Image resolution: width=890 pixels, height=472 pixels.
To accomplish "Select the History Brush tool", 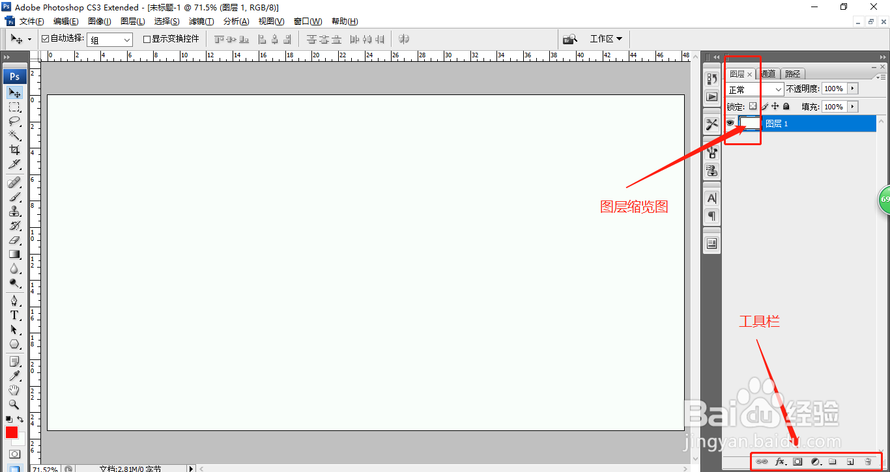I will 14,225.
